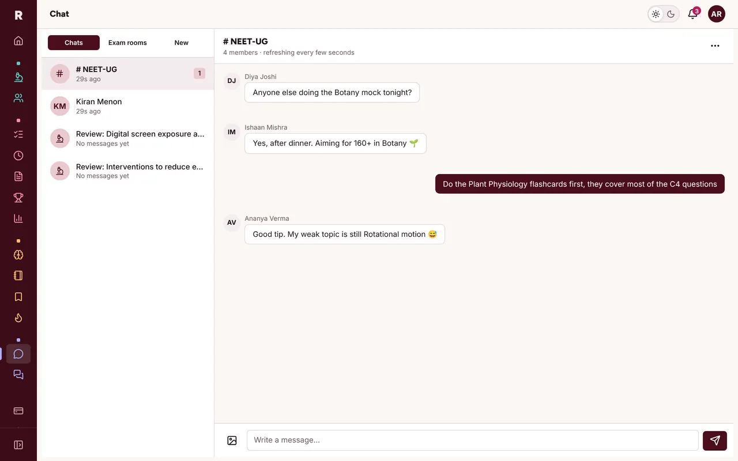Screen dimensions: 738x461
Task: Open the checklist tasks icon in sidebar
Action: [18, 134]
